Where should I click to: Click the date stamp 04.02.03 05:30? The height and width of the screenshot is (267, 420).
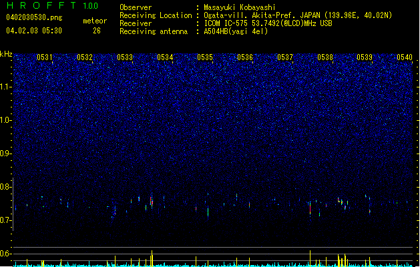(x=34, y=31)
